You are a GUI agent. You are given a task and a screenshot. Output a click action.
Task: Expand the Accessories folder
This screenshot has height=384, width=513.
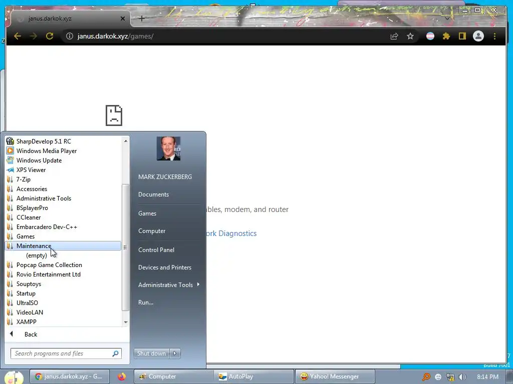pos(32,188)
